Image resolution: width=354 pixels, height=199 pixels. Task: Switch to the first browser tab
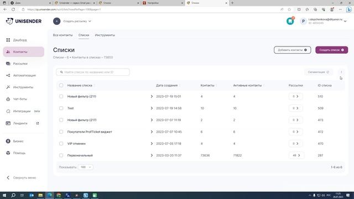30,3
